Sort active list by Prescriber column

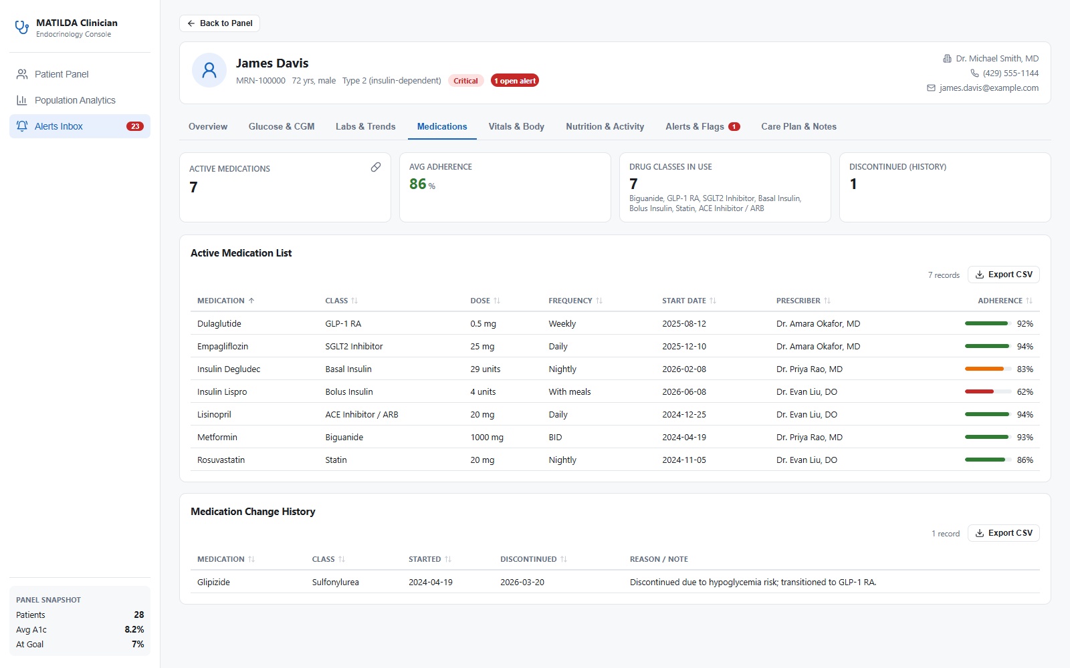pyautogui.click(x=803, y=301)
